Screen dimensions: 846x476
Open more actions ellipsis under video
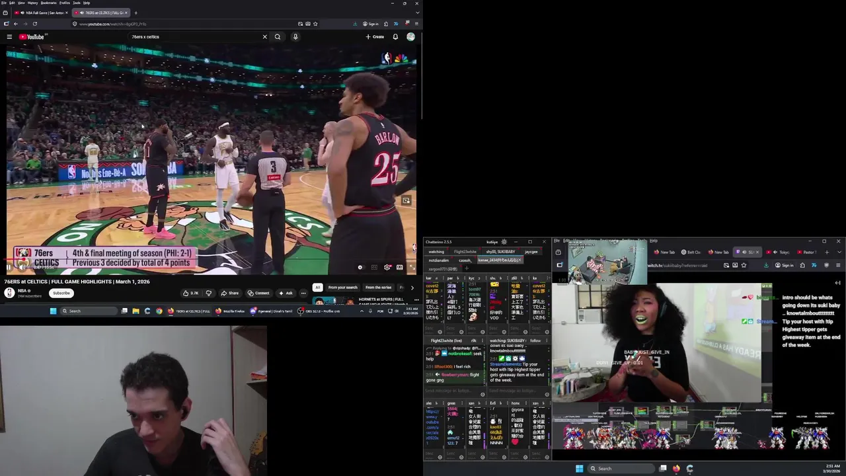tap(303, 293)
